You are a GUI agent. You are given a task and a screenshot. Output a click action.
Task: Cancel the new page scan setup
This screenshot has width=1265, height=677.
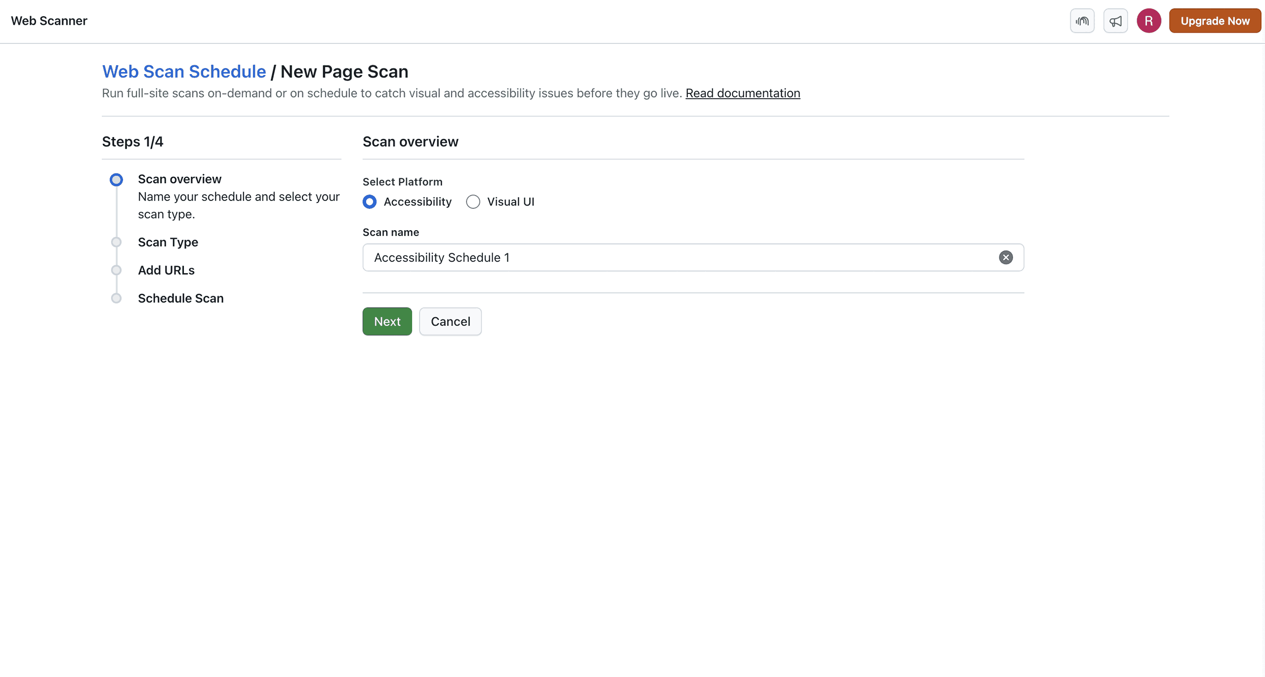tap(450, 321)
